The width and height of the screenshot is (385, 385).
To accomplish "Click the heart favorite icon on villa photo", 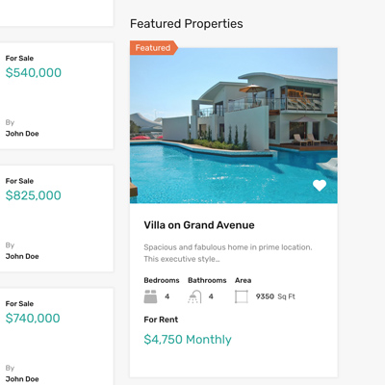I will pos(320,186).
